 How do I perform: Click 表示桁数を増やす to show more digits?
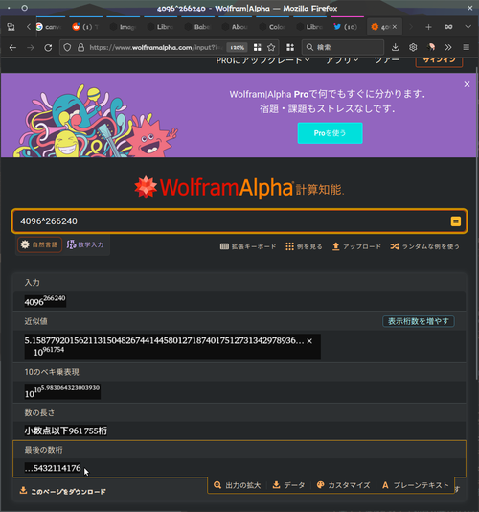tap(419, 321)
